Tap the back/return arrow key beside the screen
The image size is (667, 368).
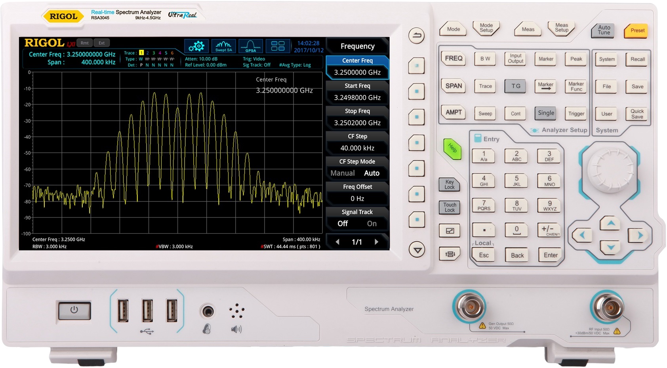[417, 36]
